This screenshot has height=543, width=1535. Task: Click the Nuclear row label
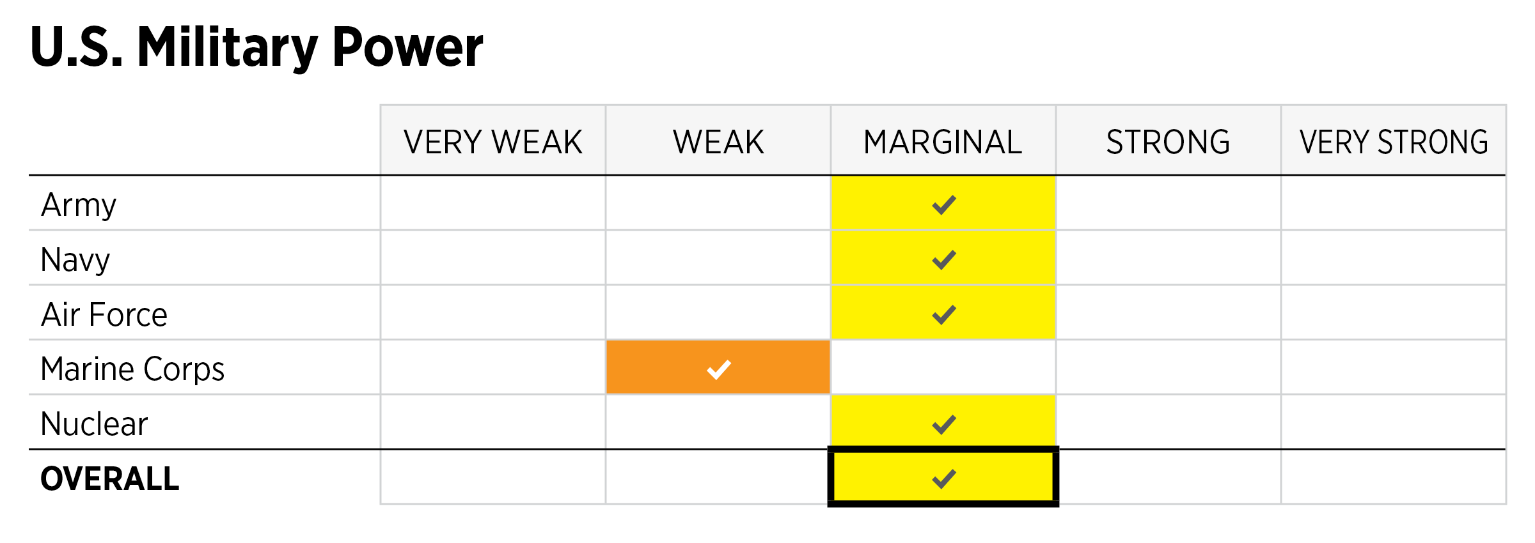(x=94, y=424)
